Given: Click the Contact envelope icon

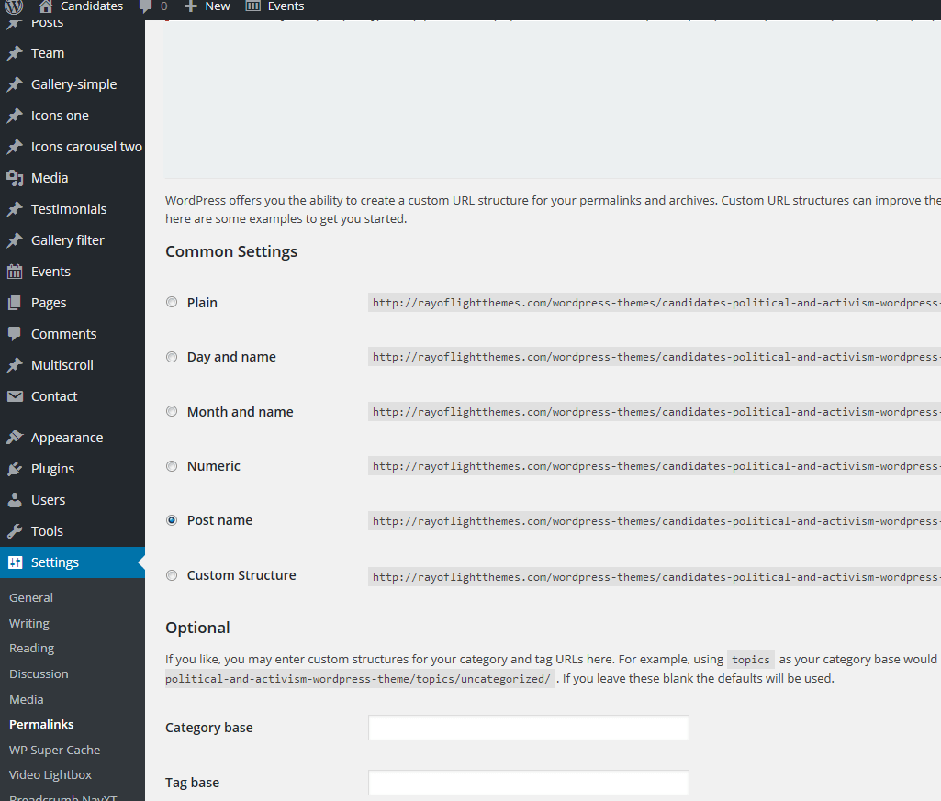Looking at the screenshot, I should (15, 396).
